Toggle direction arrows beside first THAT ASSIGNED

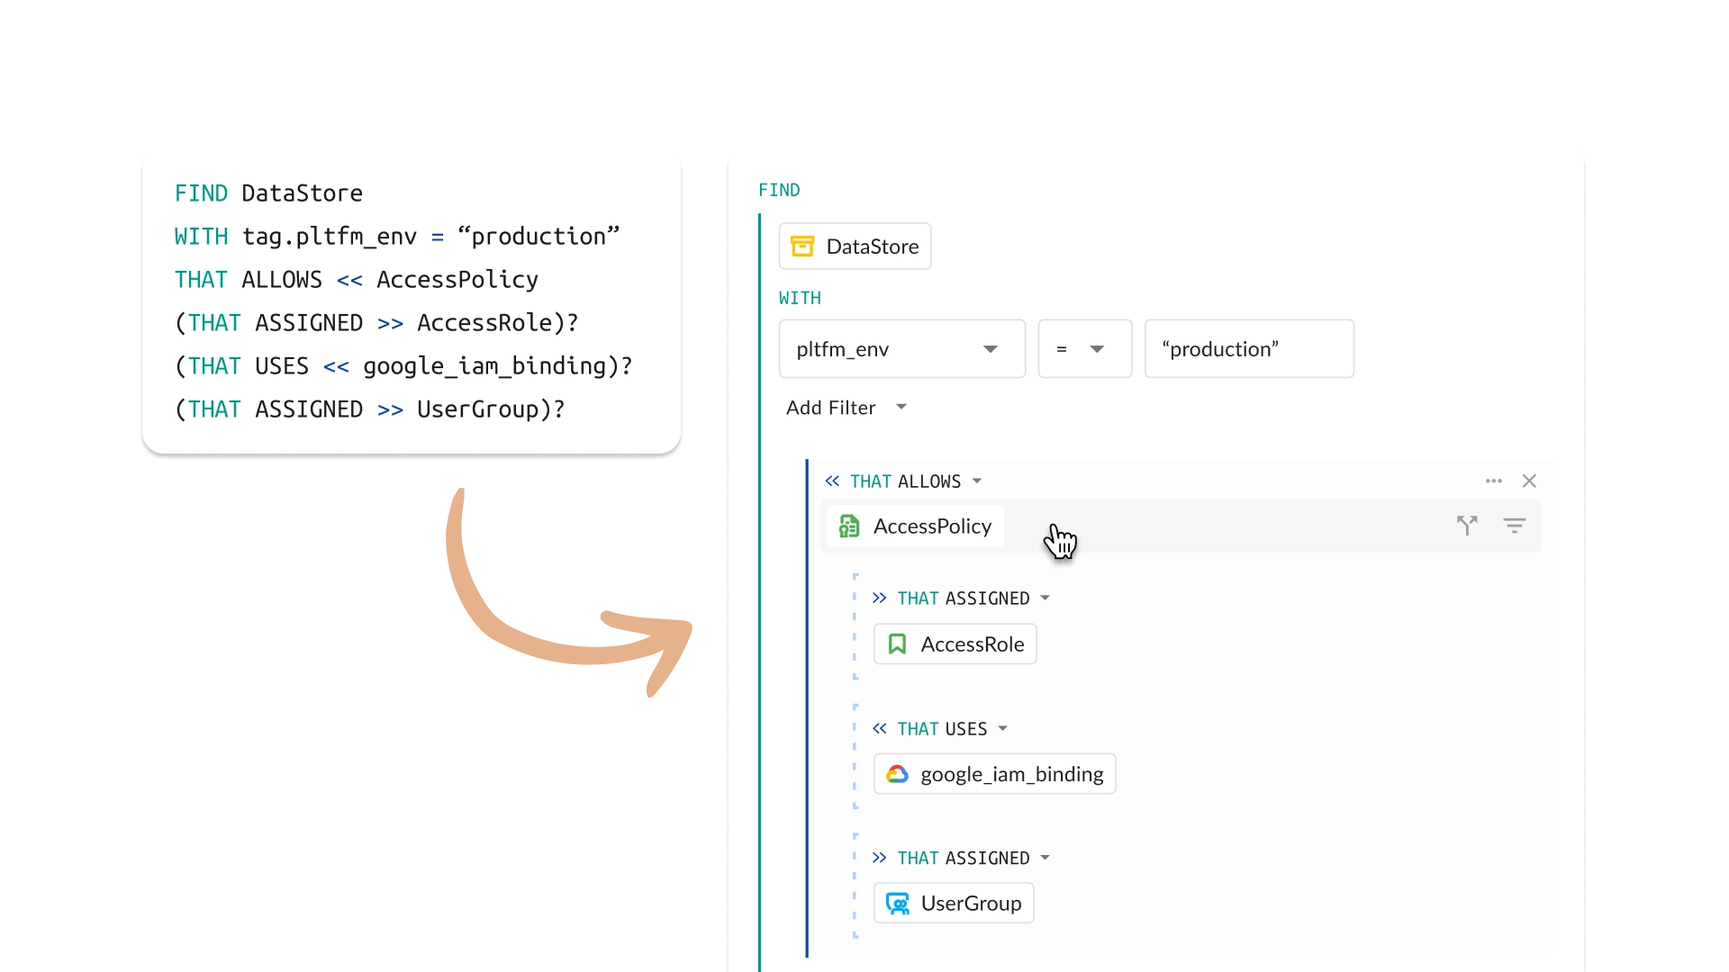coord(880,598)
